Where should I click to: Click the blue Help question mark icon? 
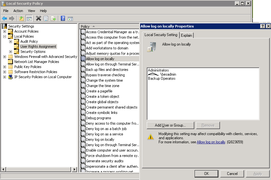[x=63, y=19]
